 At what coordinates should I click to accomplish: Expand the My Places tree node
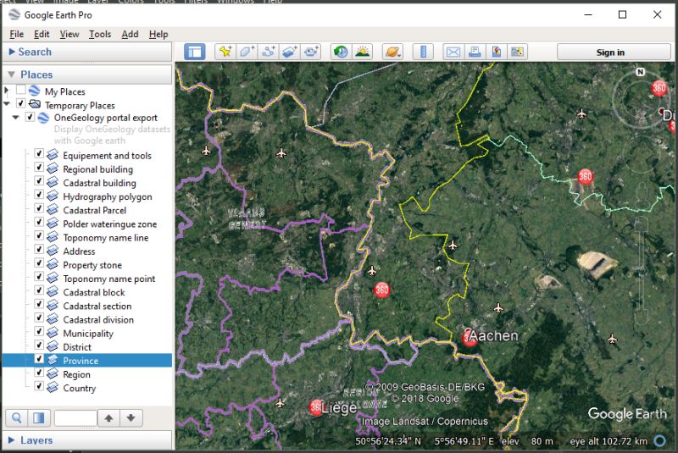pos(6,91)
